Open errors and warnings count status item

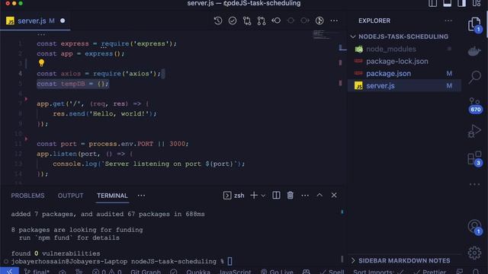click(107, 272)
